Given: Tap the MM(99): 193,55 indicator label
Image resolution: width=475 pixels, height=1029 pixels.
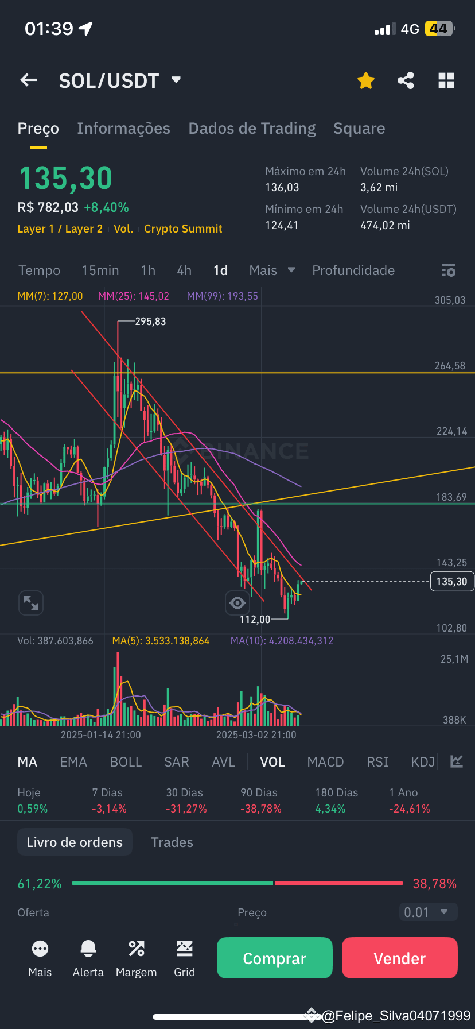Looking at the screenshot, I should coord(223,296).
